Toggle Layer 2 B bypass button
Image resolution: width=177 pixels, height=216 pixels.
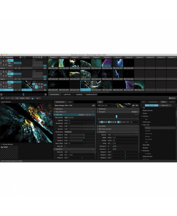[4, 72]
